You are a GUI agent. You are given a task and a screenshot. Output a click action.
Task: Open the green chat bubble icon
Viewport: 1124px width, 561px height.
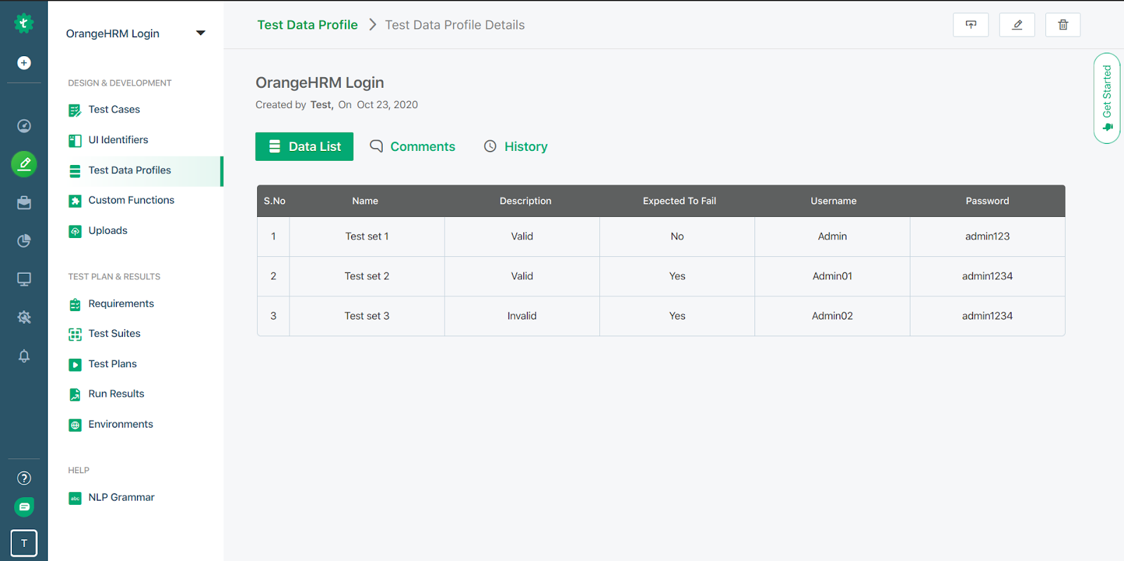pos(24,507)
